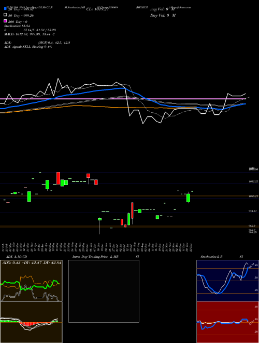Click the ADX +DY -DY values header

pyautogui.click(x=32, y=262)
